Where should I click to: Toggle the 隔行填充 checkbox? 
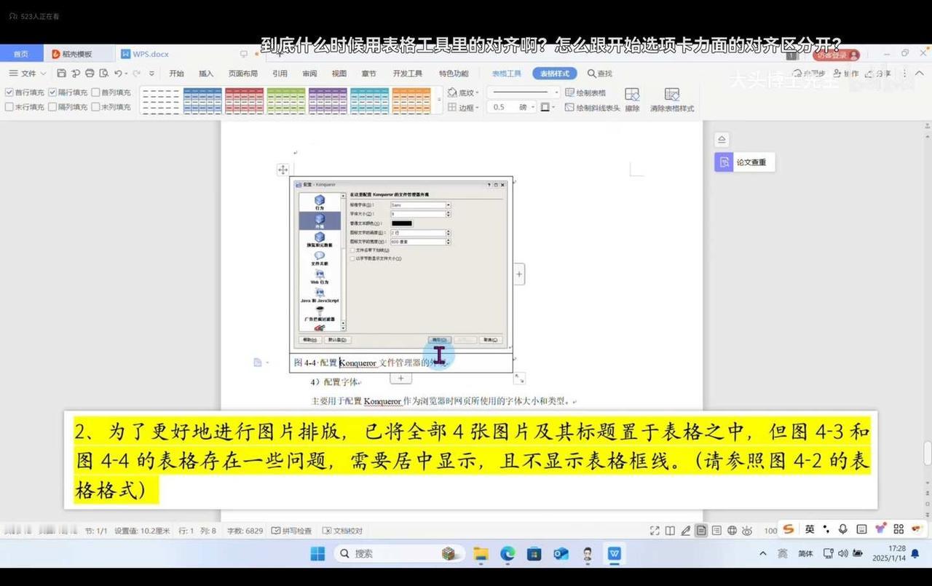(x=52, y=92)
